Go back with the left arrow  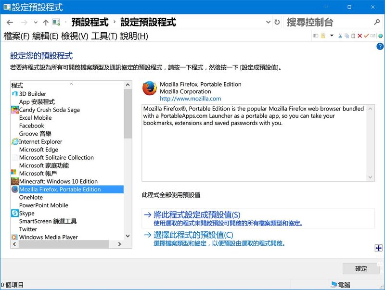(x=10, y=23)
